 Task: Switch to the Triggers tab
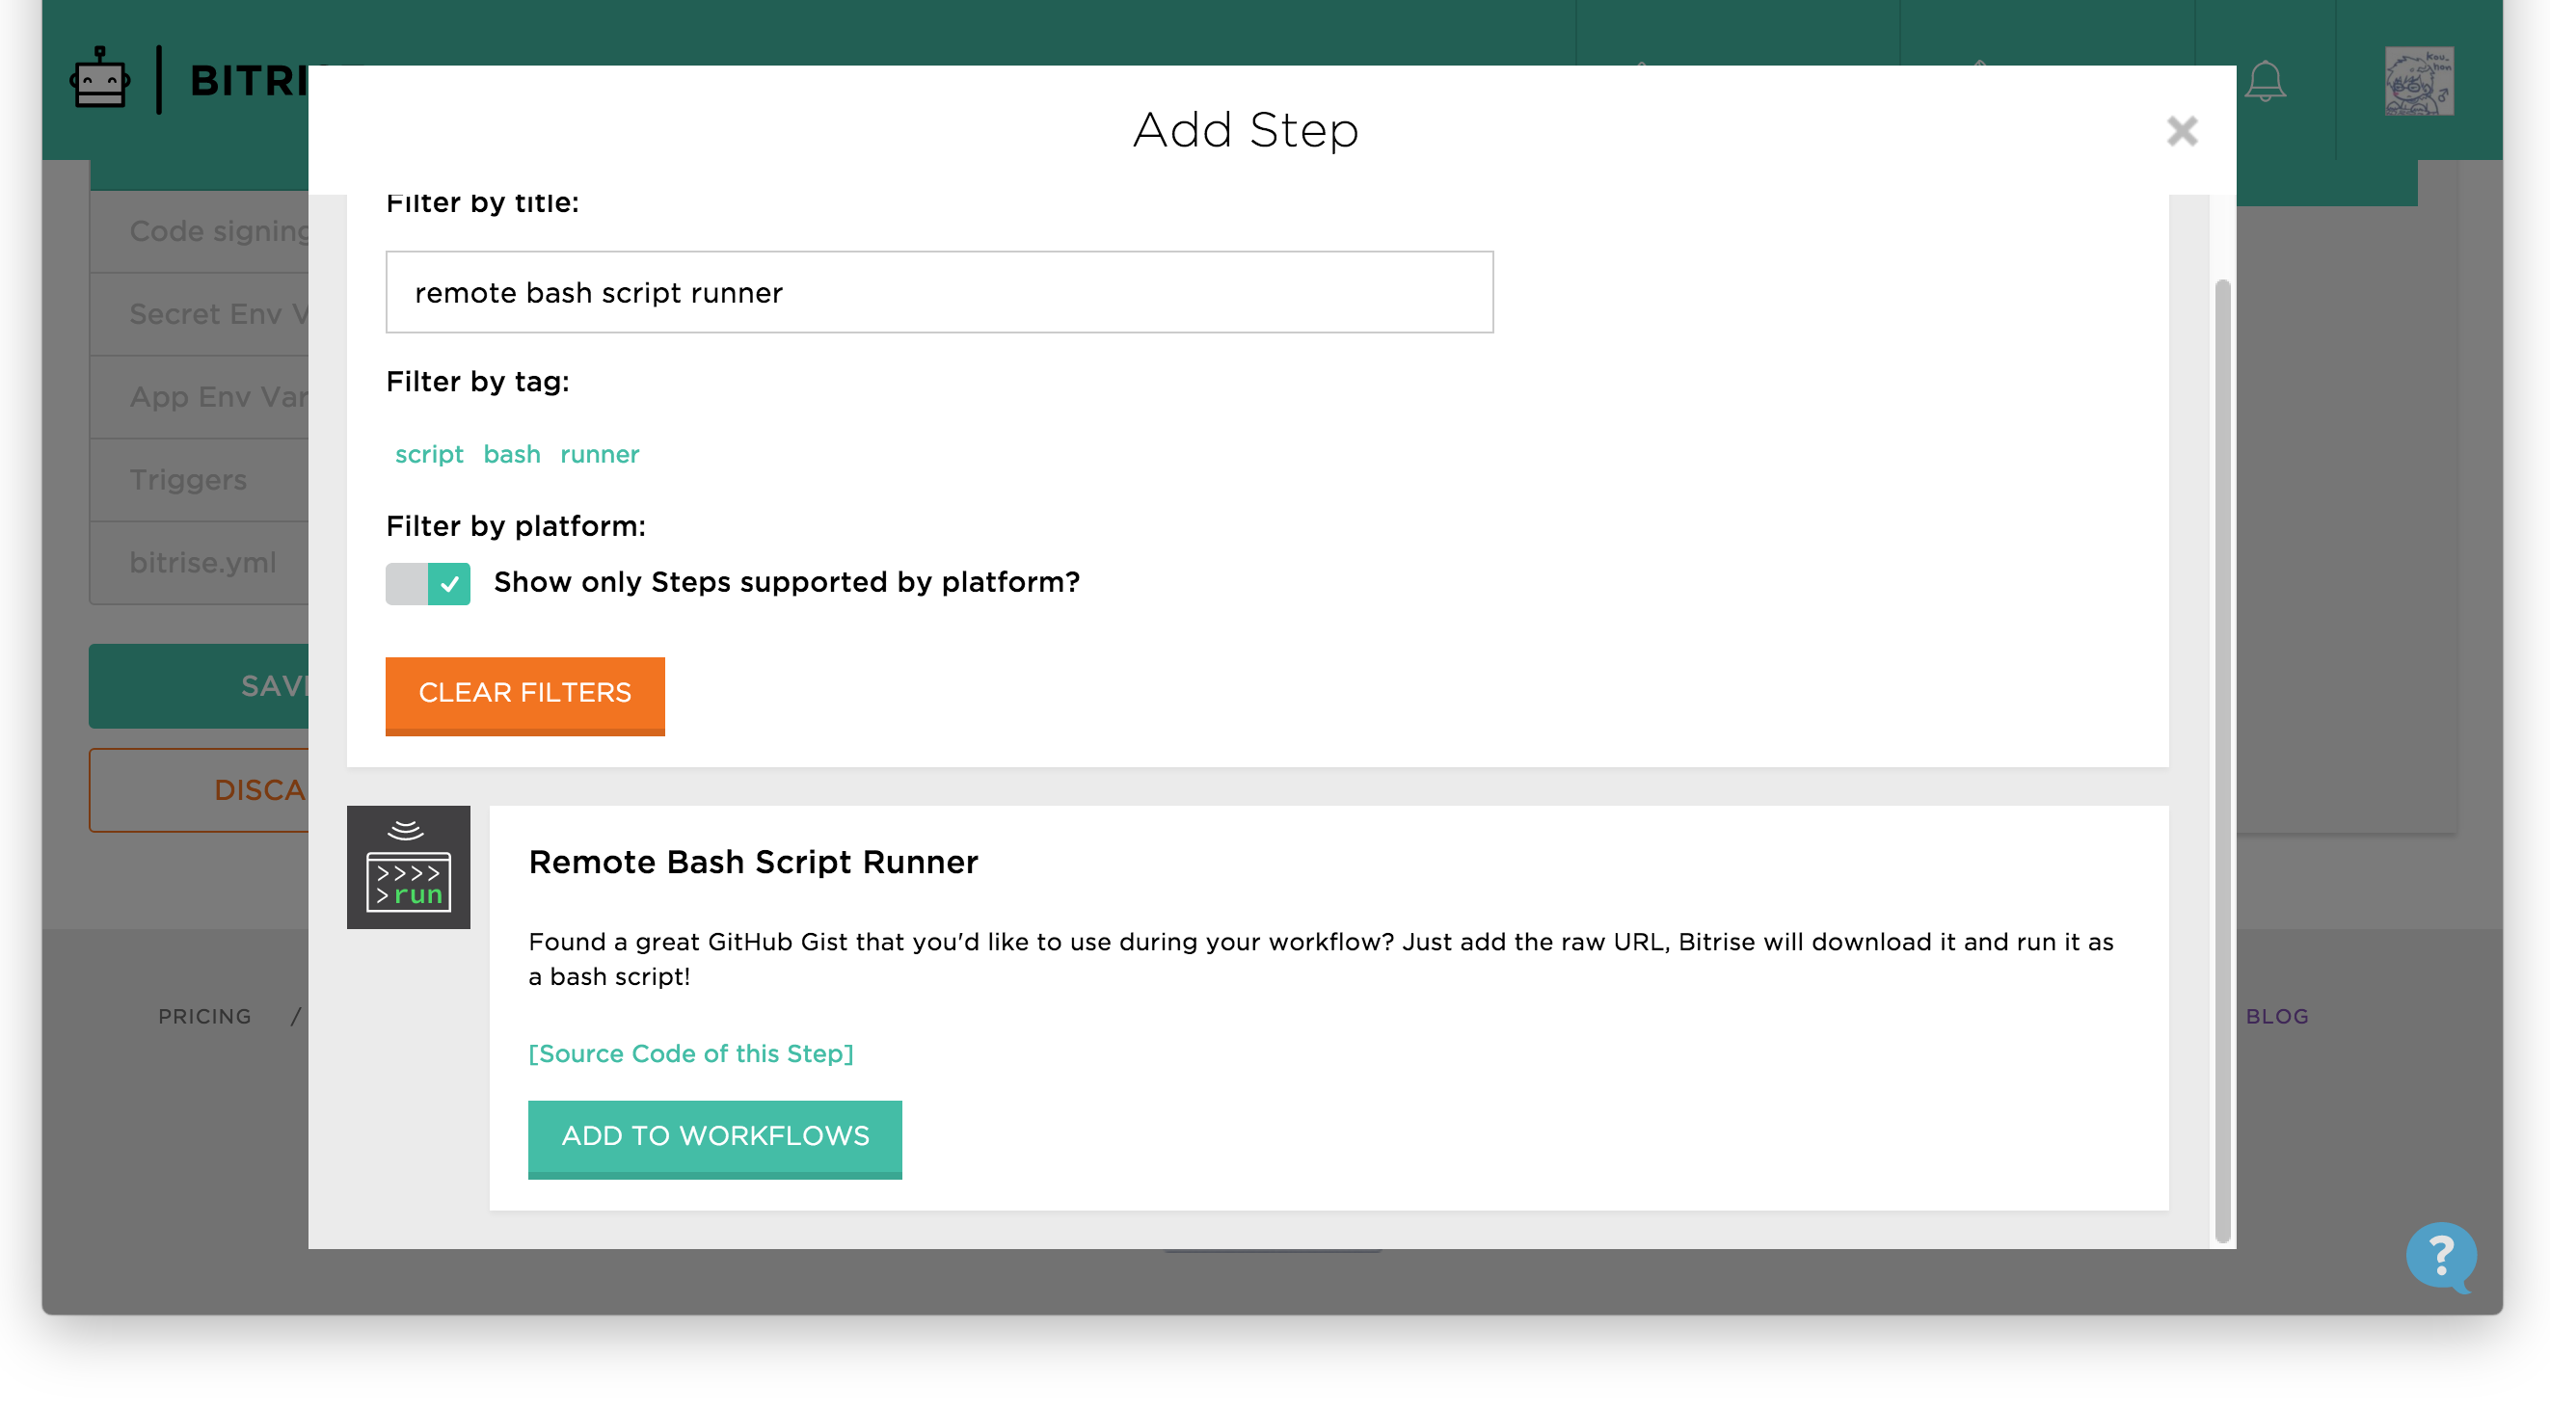(188, 480)
